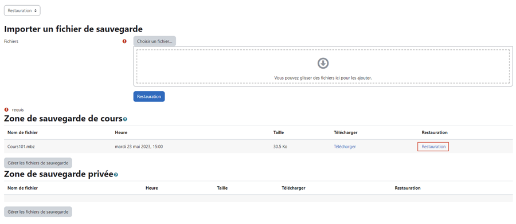The width and height of the screenshot is (516, 224).
Task: Click the blue Restauration submit button
Action: click(148, 96)
